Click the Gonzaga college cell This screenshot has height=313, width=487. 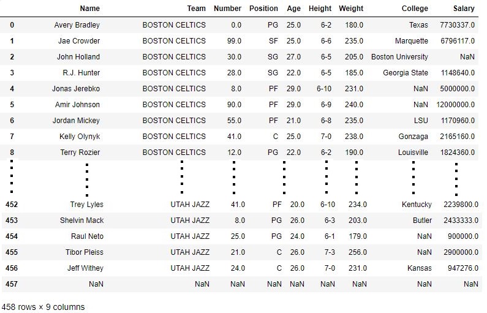pyautogui.click(x=413, y=137)
